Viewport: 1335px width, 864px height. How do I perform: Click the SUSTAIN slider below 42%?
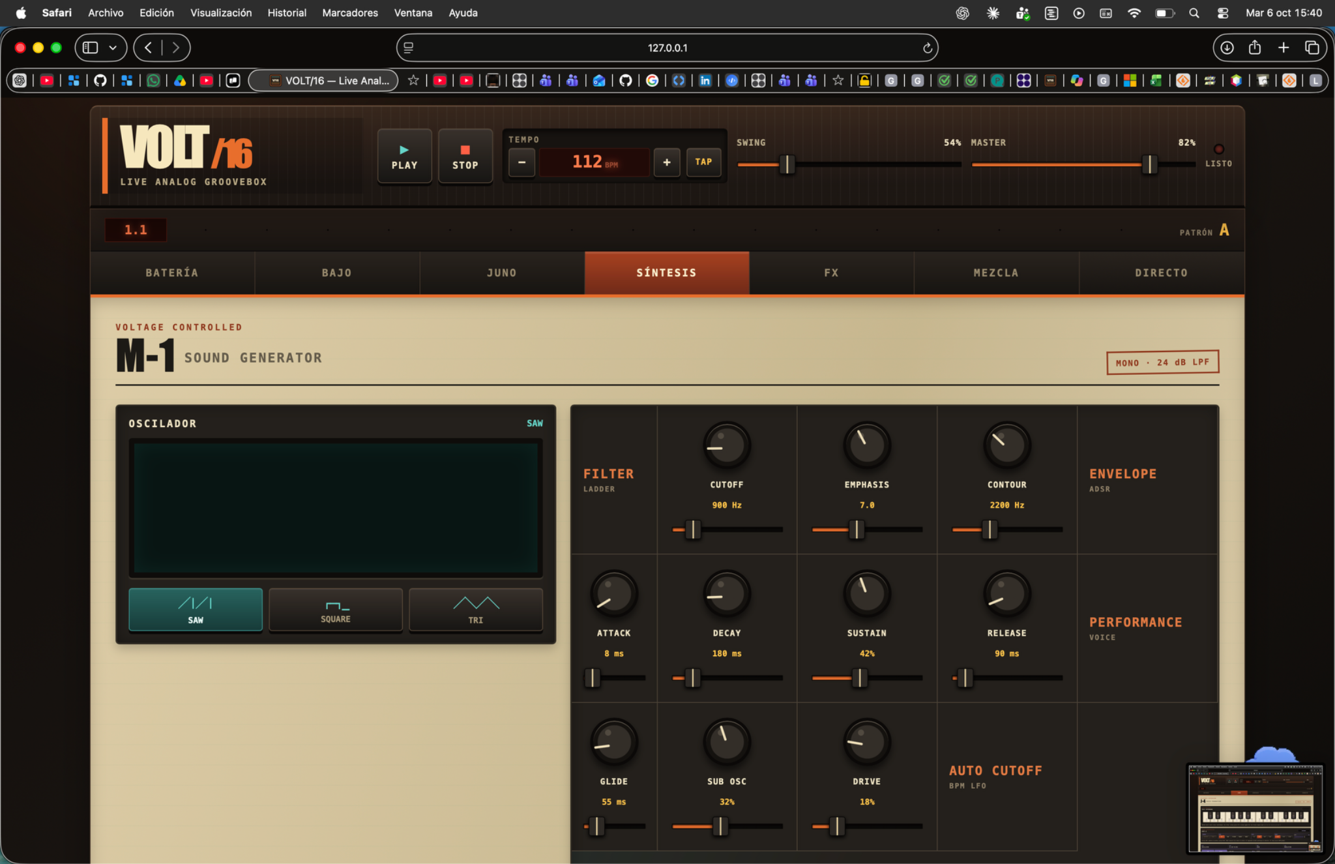tap(867, 678)
